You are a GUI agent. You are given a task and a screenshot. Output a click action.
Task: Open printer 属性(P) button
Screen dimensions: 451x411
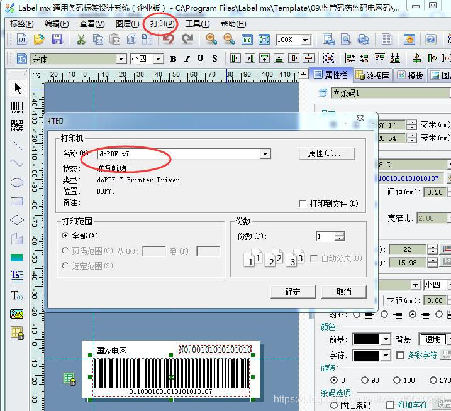click(x=326, y=153)
